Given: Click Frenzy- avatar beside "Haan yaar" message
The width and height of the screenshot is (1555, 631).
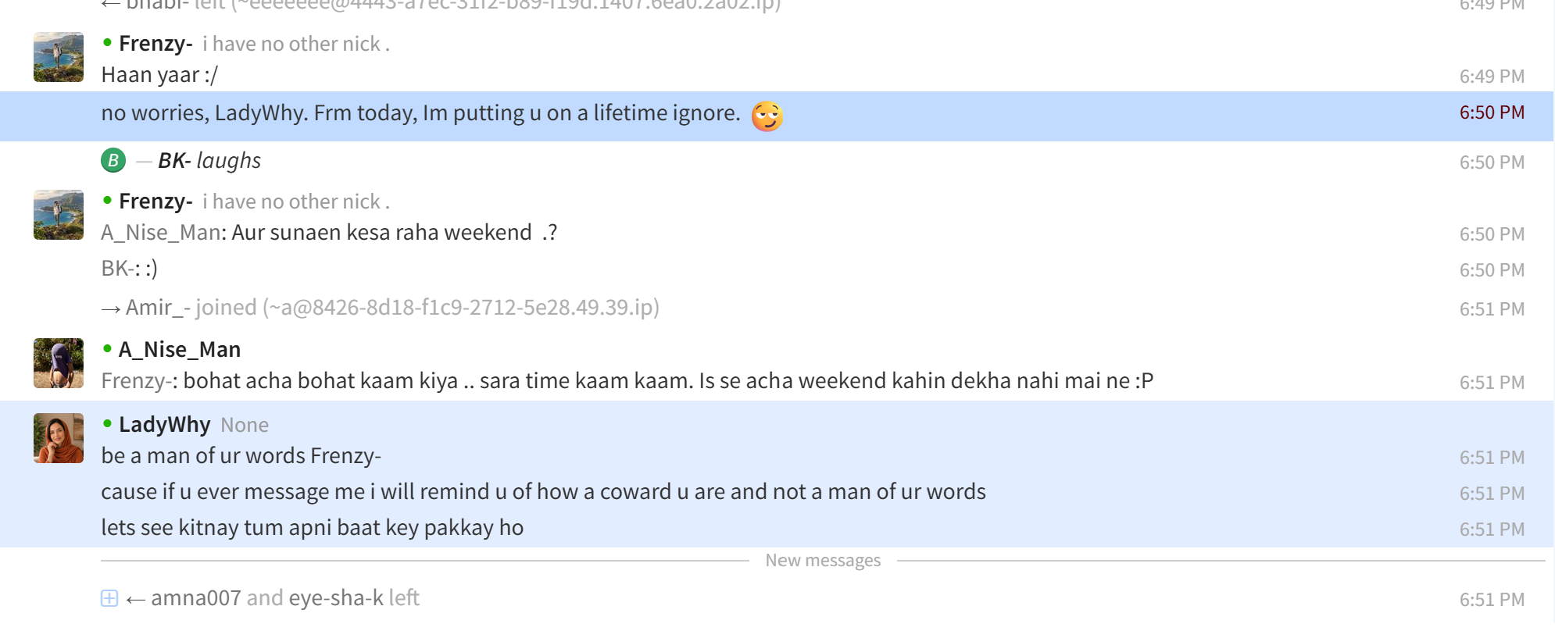Looking at the screenshot, I should 59,57.
